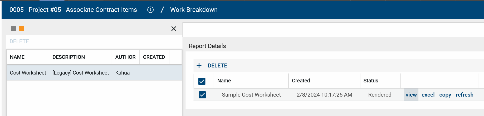The height and width of the screenshot is (116, 484).
Task: Close the reports list panel
Action: click(x=174, y=29)
